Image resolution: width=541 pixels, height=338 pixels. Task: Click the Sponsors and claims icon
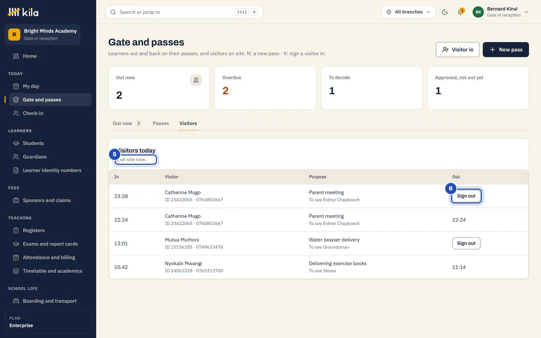point(16,200)
